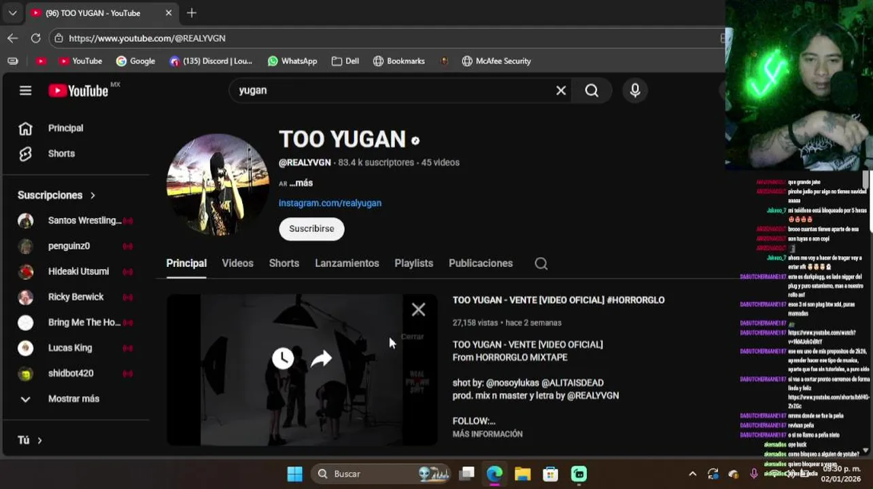Open Microsoft Store from taskbar

[550, 474]
